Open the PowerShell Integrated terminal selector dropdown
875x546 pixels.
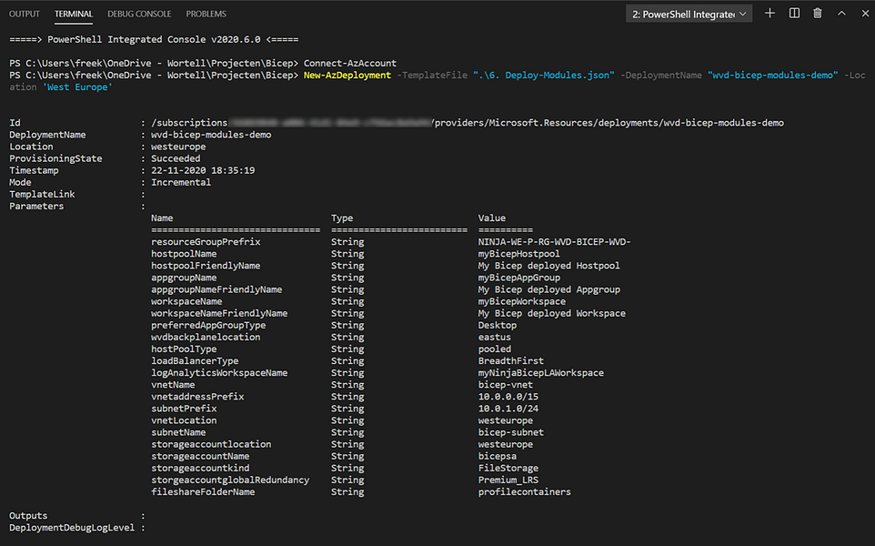coord(689,14)
